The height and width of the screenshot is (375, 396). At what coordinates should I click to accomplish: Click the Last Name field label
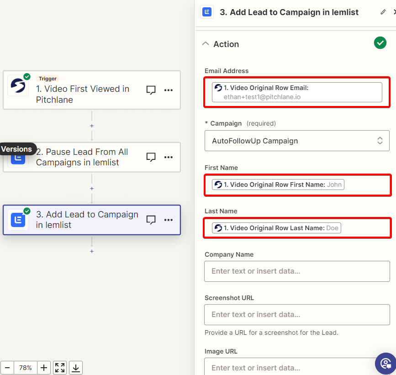pyautogui.click(x=221, y=211)
